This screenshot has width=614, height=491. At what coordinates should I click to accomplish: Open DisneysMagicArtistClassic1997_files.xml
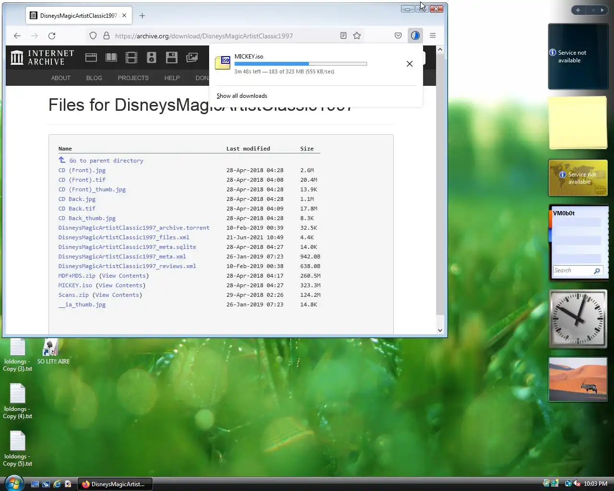pyautogui.click(x=124, y=237)
